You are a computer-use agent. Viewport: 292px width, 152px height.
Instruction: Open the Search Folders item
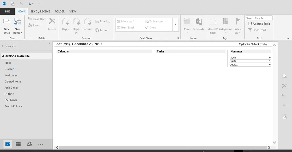click(x=13, y=106)
